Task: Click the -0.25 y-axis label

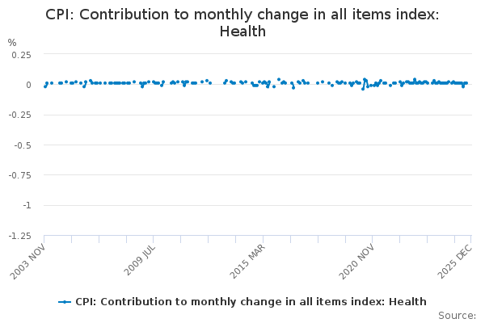Action: click(x=19, y=115)
